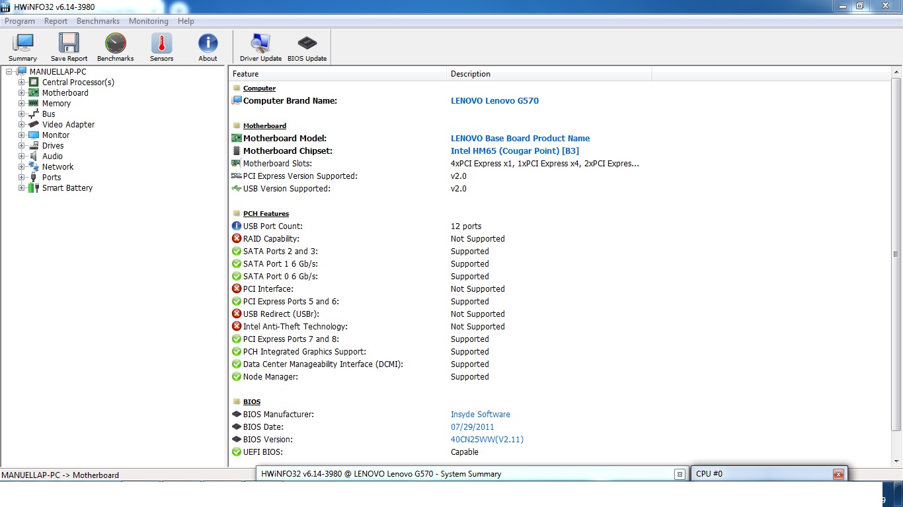The width and height of the screenshot is (903, 507).
Task: Select the Smart Battery node icon
Action: 34,187
